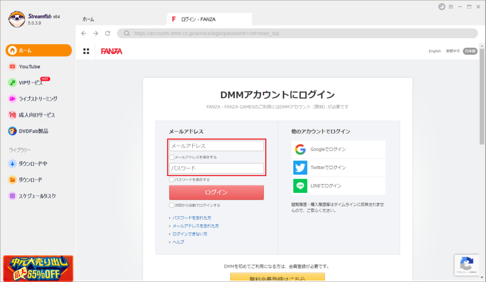
Task: Open the ヘルプ link
Action: (x=178, y=242)
